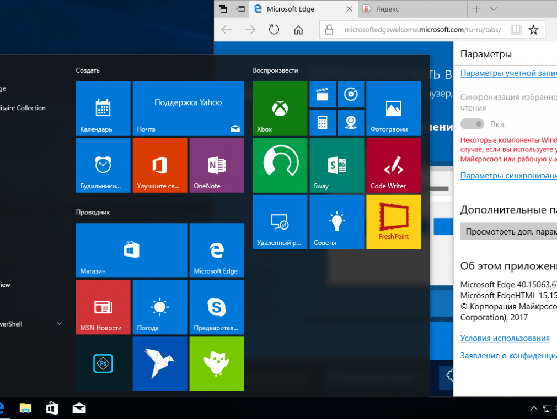
Task: Launch the Sway tile
Action: (337, 165)
